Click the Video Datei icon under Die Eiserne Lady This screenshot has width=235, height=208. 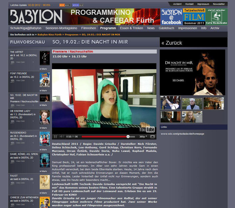tap(12, 122)
